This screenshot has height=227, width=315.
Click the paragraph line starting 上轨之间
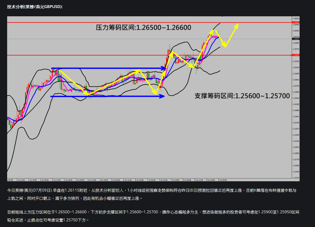pyautogui.click(x=75, y=198)
